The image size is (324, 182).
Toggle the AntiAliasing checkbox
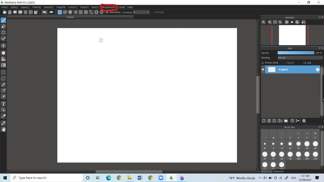pyautogui.click(x=107, y=12)
